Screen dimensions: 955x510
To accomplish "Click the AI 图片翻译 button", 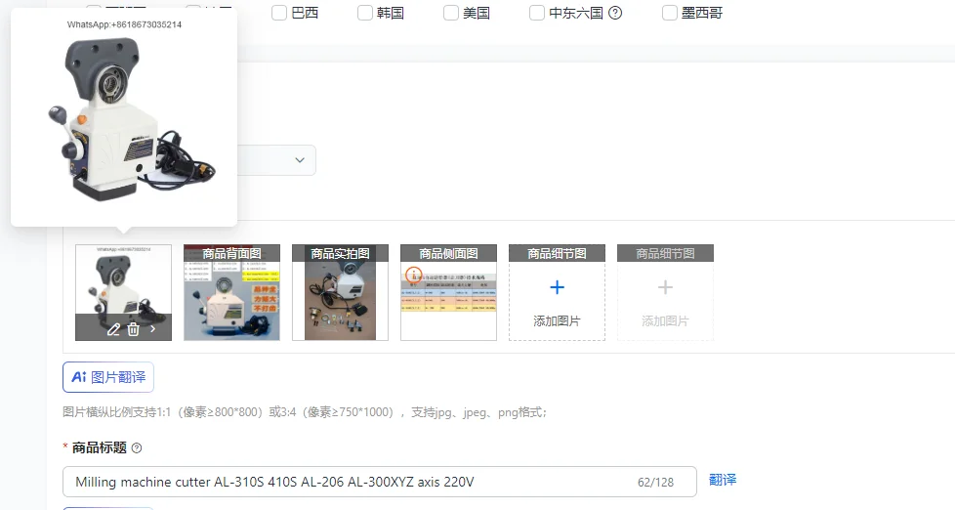I will 108,377.
